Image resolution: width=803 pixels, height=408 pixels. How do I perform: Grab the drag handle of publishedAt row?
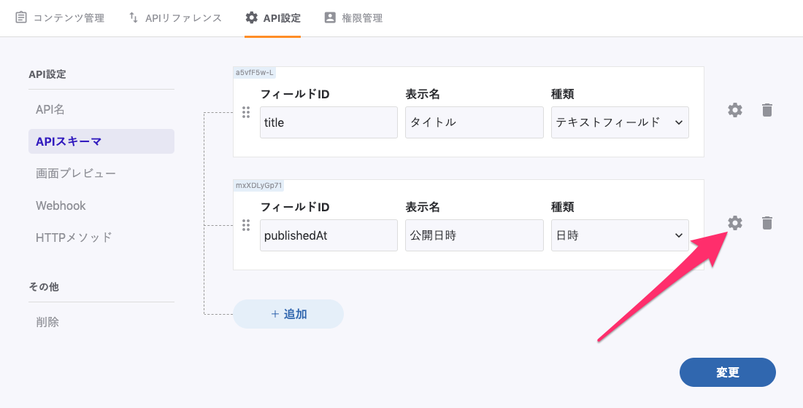point(246,225)
